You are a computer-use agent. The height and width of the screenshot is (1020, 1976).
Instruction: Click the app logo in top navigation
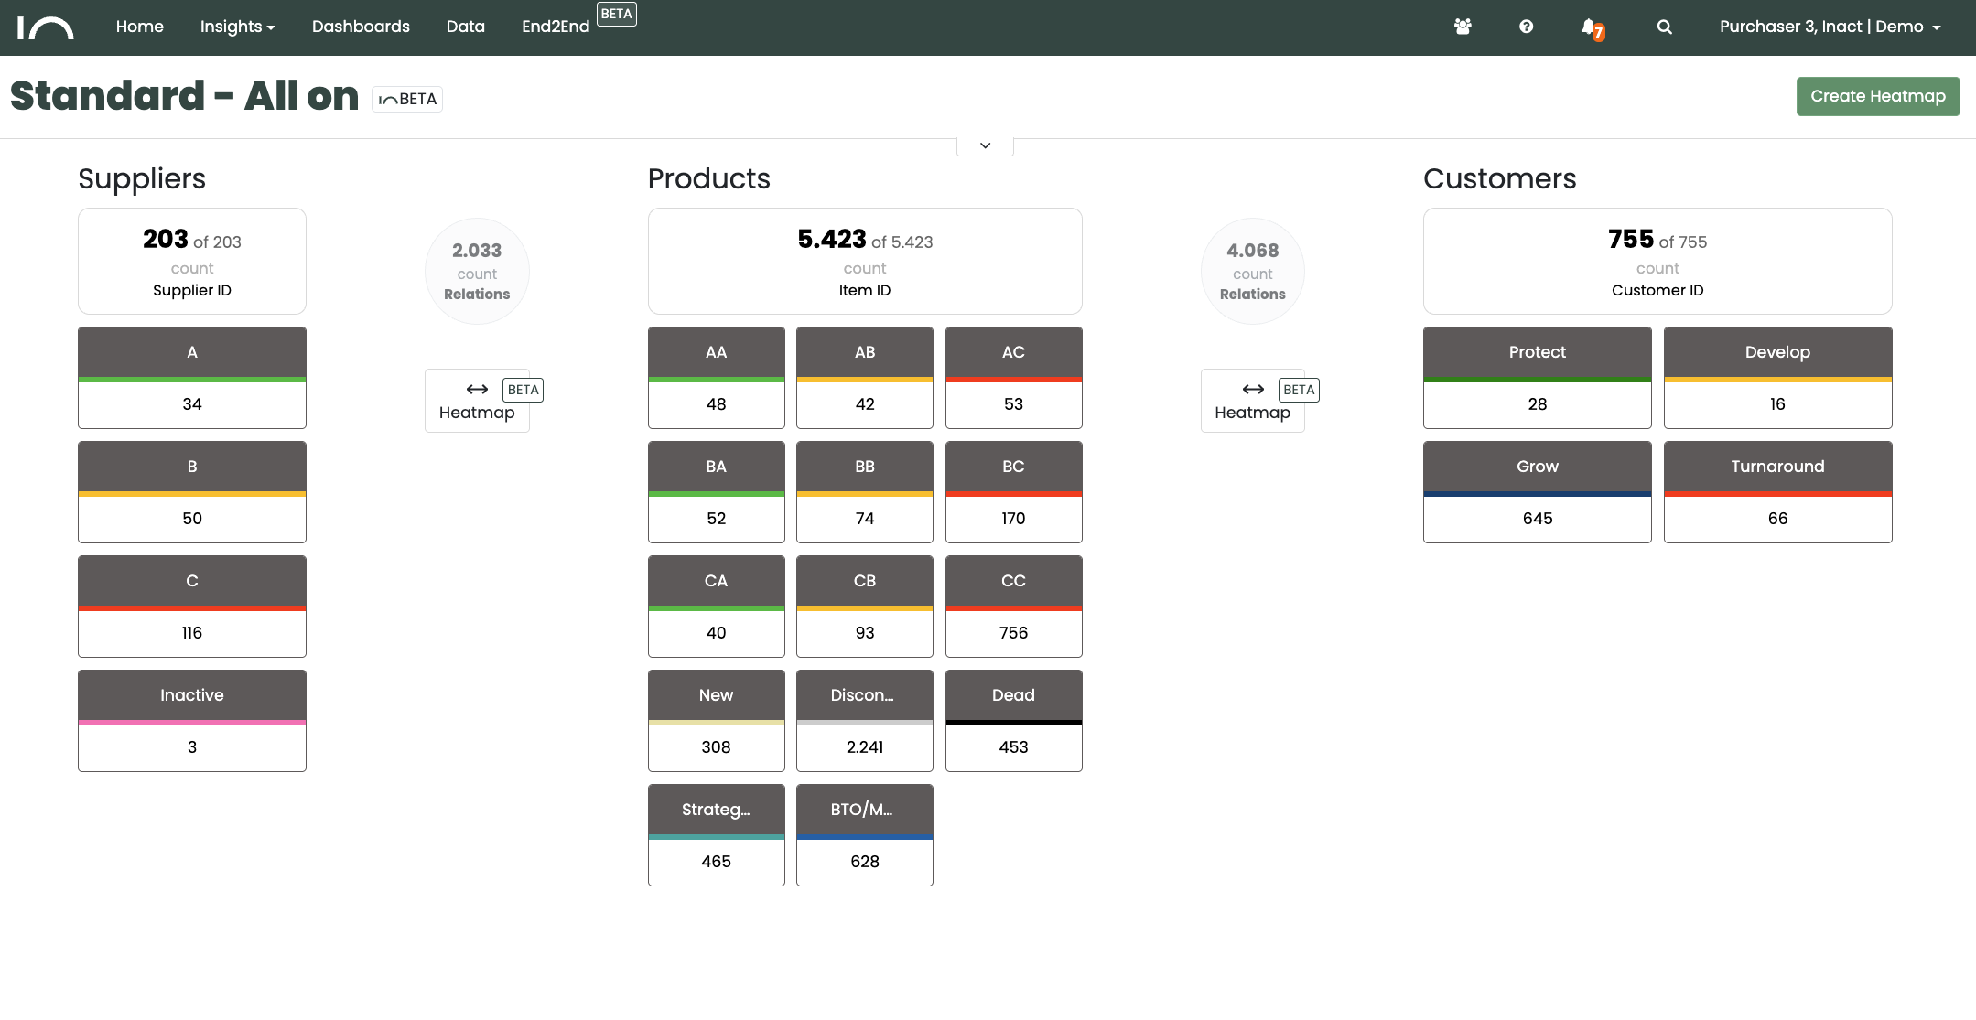tap(45, 27)
